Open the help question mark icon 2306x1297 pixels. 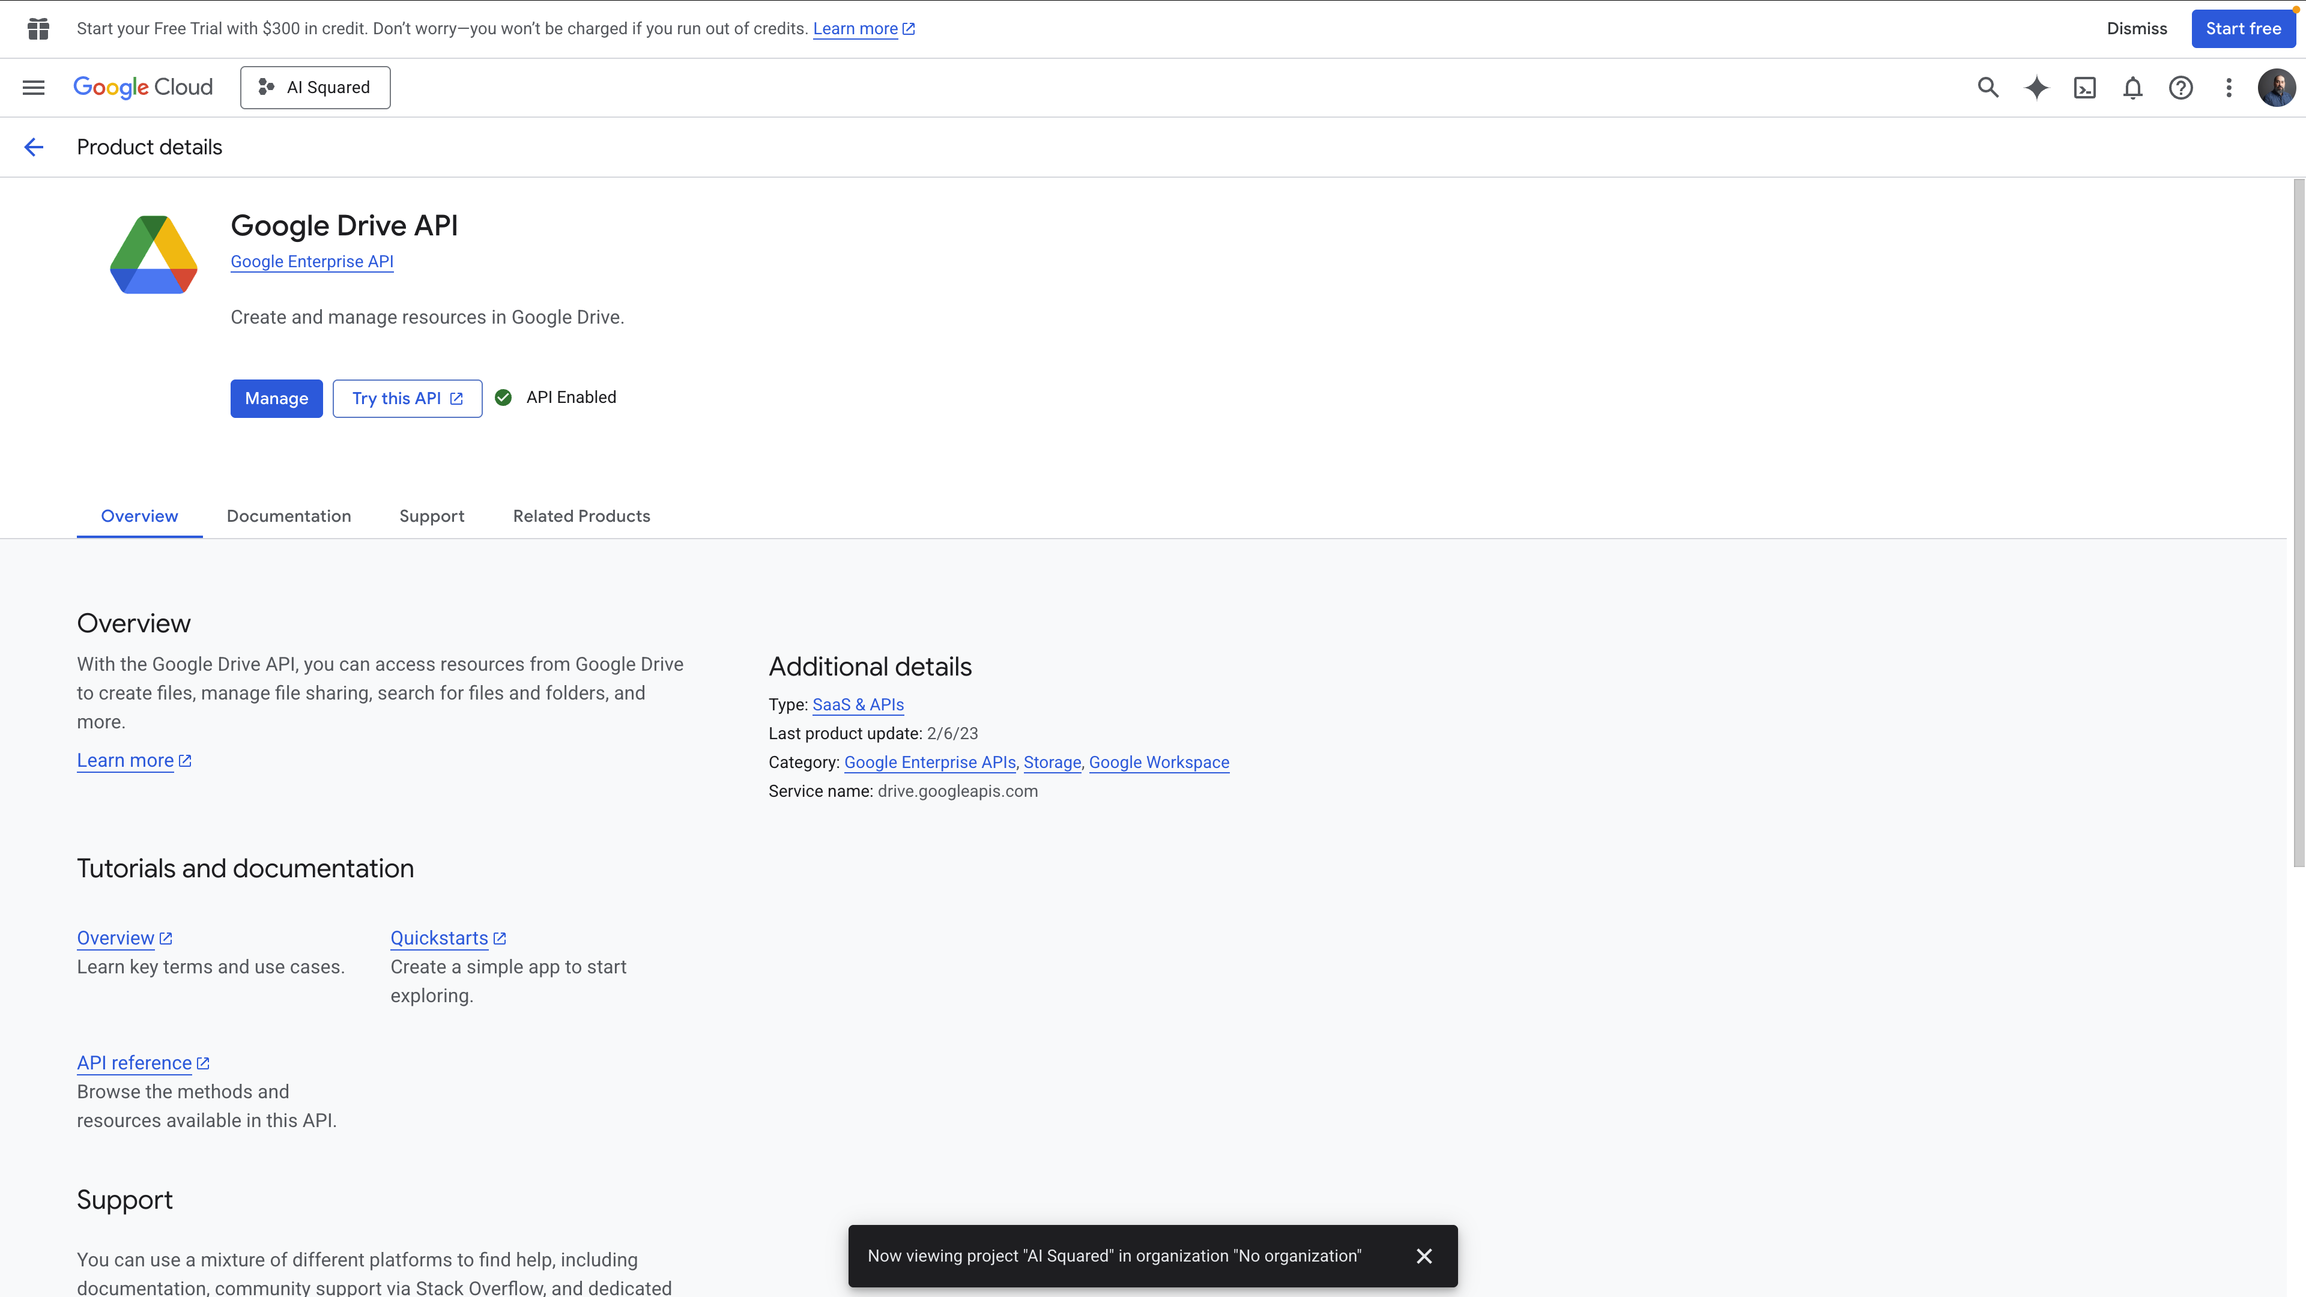click(x=2180, y=88)
